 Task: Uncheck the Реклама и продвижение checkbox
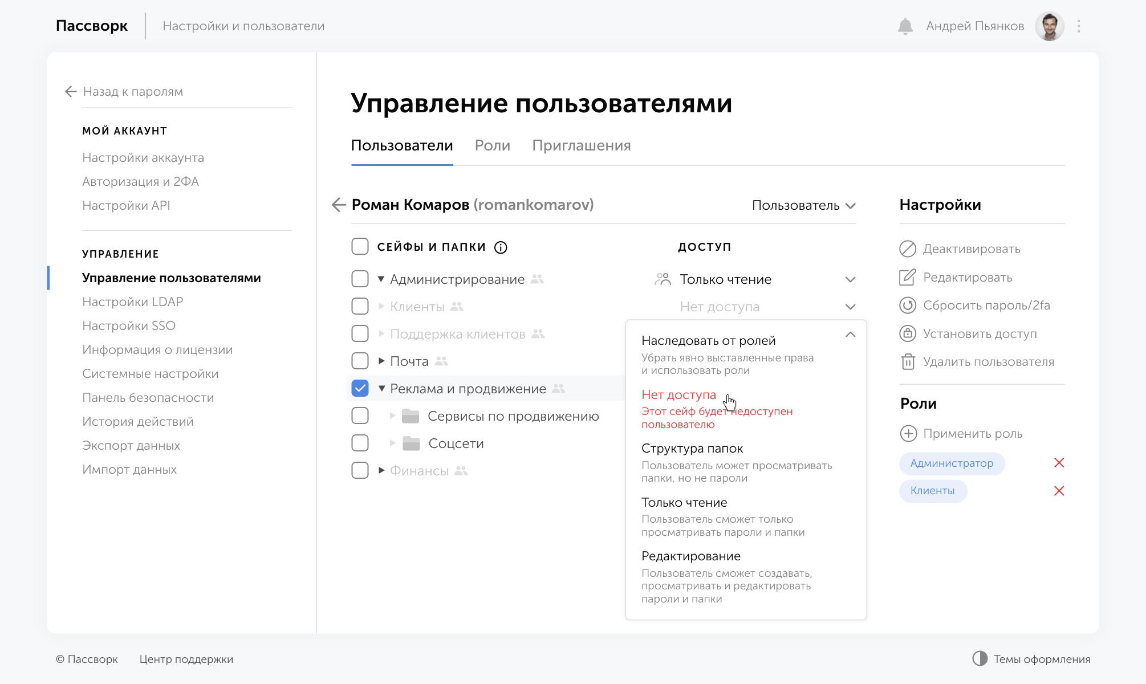click(x=360, y=389)
